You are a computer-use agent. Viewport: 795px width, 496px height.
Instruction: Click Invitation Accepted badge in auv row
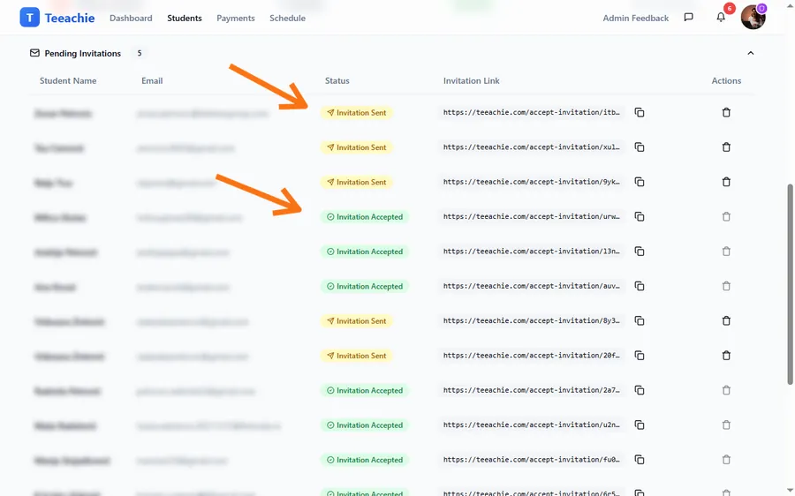point(365,286)
